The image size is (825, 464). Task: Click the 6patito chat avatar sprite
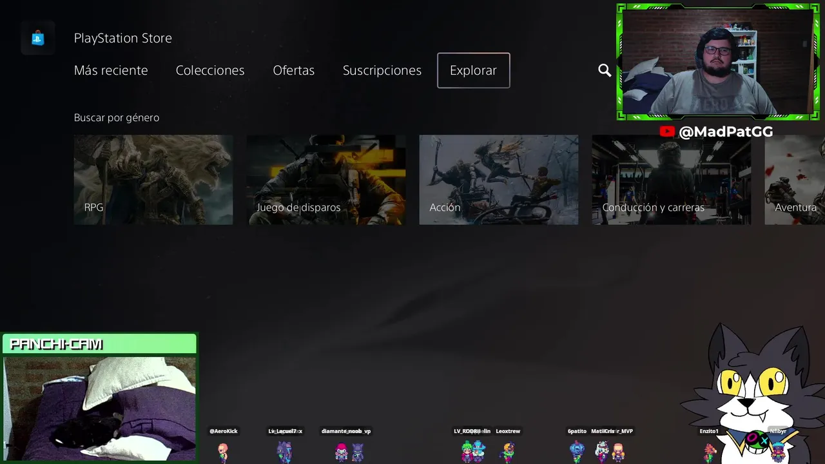click(577, 451)
